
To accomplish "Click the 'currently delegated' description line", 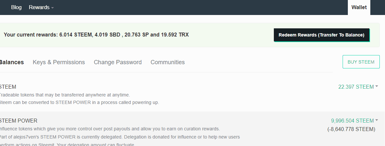I will [x=120, y=137].
